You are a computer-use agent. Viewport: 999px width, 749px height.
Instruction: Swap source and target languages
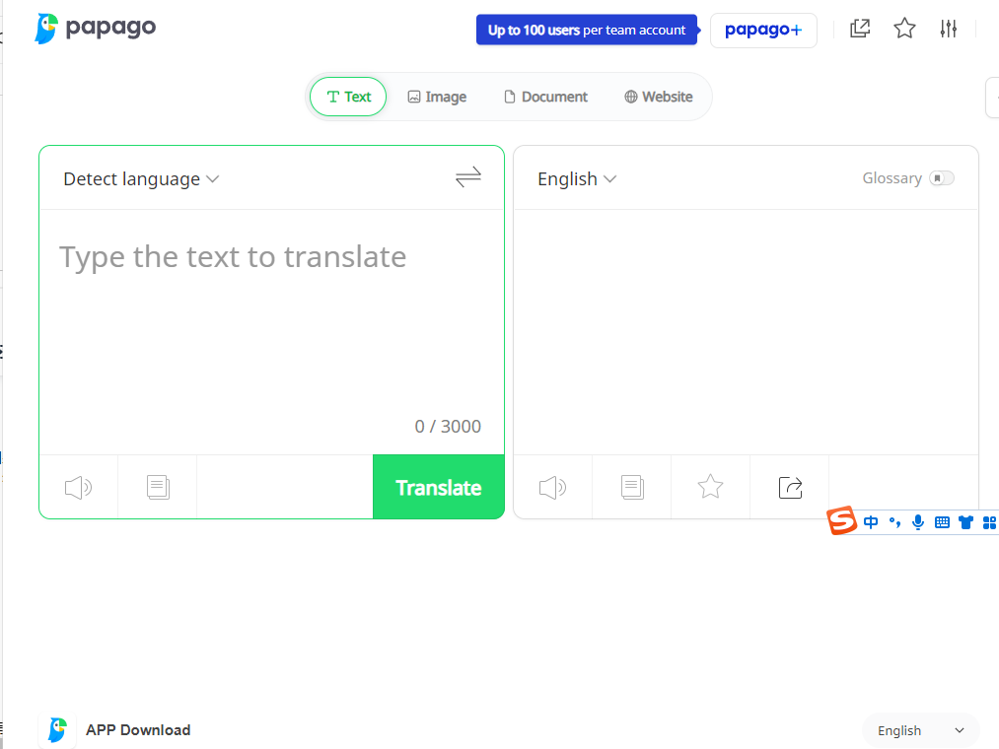(468, 177)
